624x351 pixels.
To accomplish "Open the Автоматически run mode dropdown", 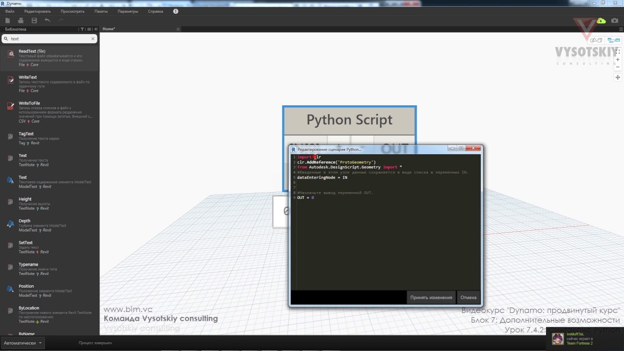I will tap(22, 343).
